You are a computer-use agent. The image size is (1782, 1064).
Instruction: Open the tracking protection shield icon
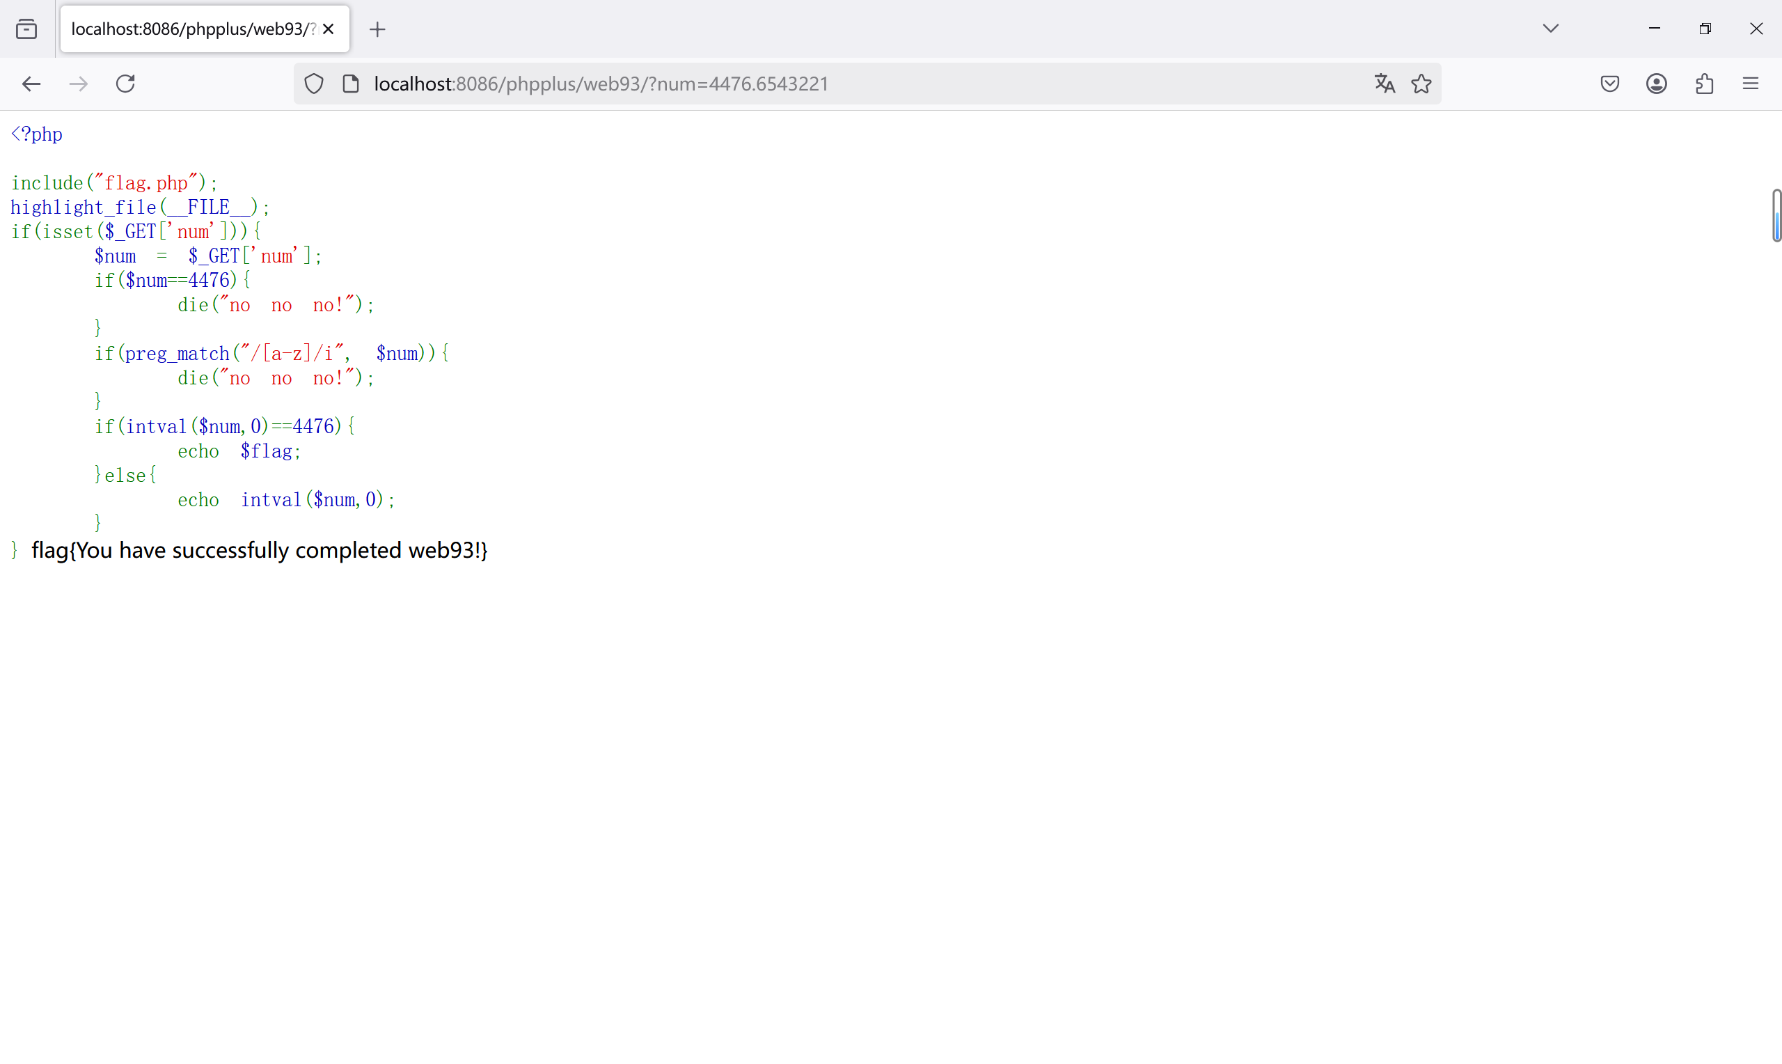point(314,84)
